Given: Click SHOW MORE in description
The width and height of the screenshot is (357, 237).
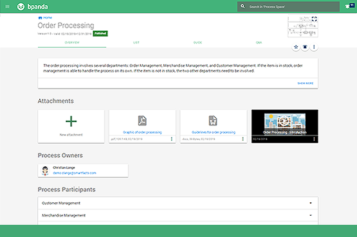Looking at the screenshot, I should coord(306,83).
